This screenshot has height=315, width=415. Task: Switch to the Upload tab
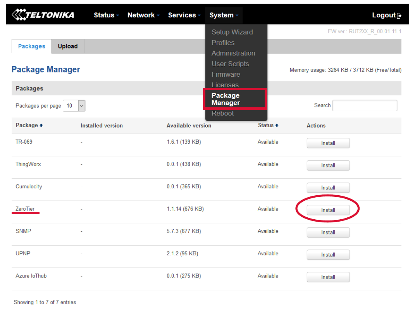point(68,46)
